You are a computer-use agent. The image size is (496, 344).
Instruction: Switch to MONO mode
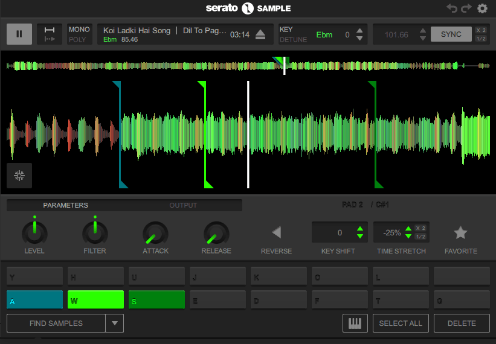tap(79, 30)
